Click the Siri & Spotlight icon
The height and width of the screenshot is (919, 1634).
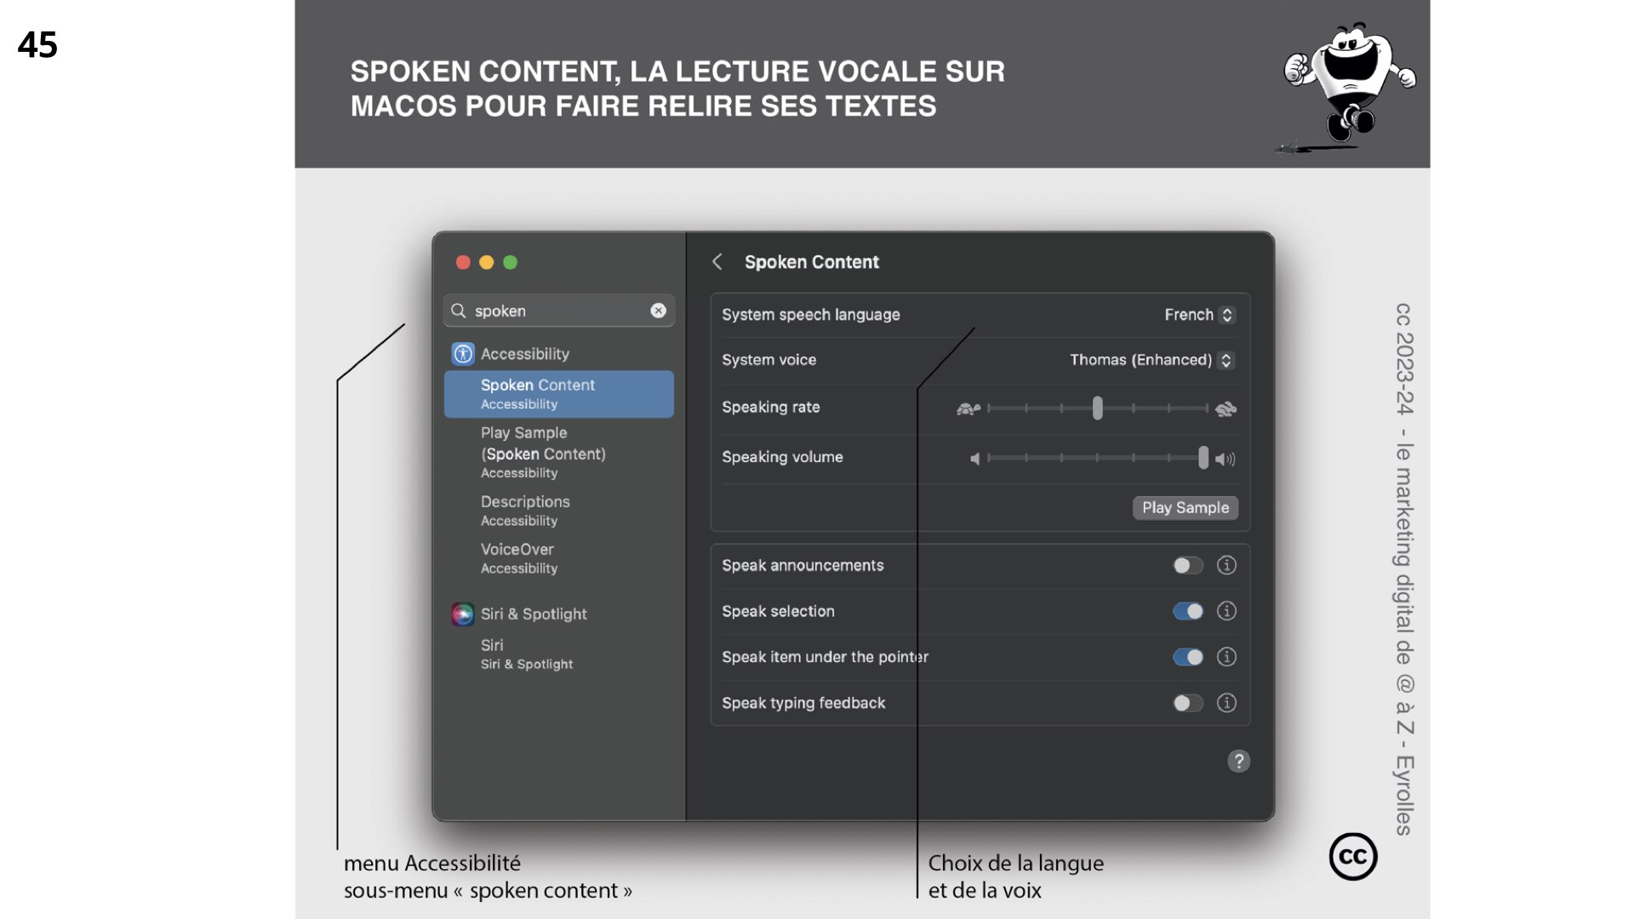[x=463, y=614]
